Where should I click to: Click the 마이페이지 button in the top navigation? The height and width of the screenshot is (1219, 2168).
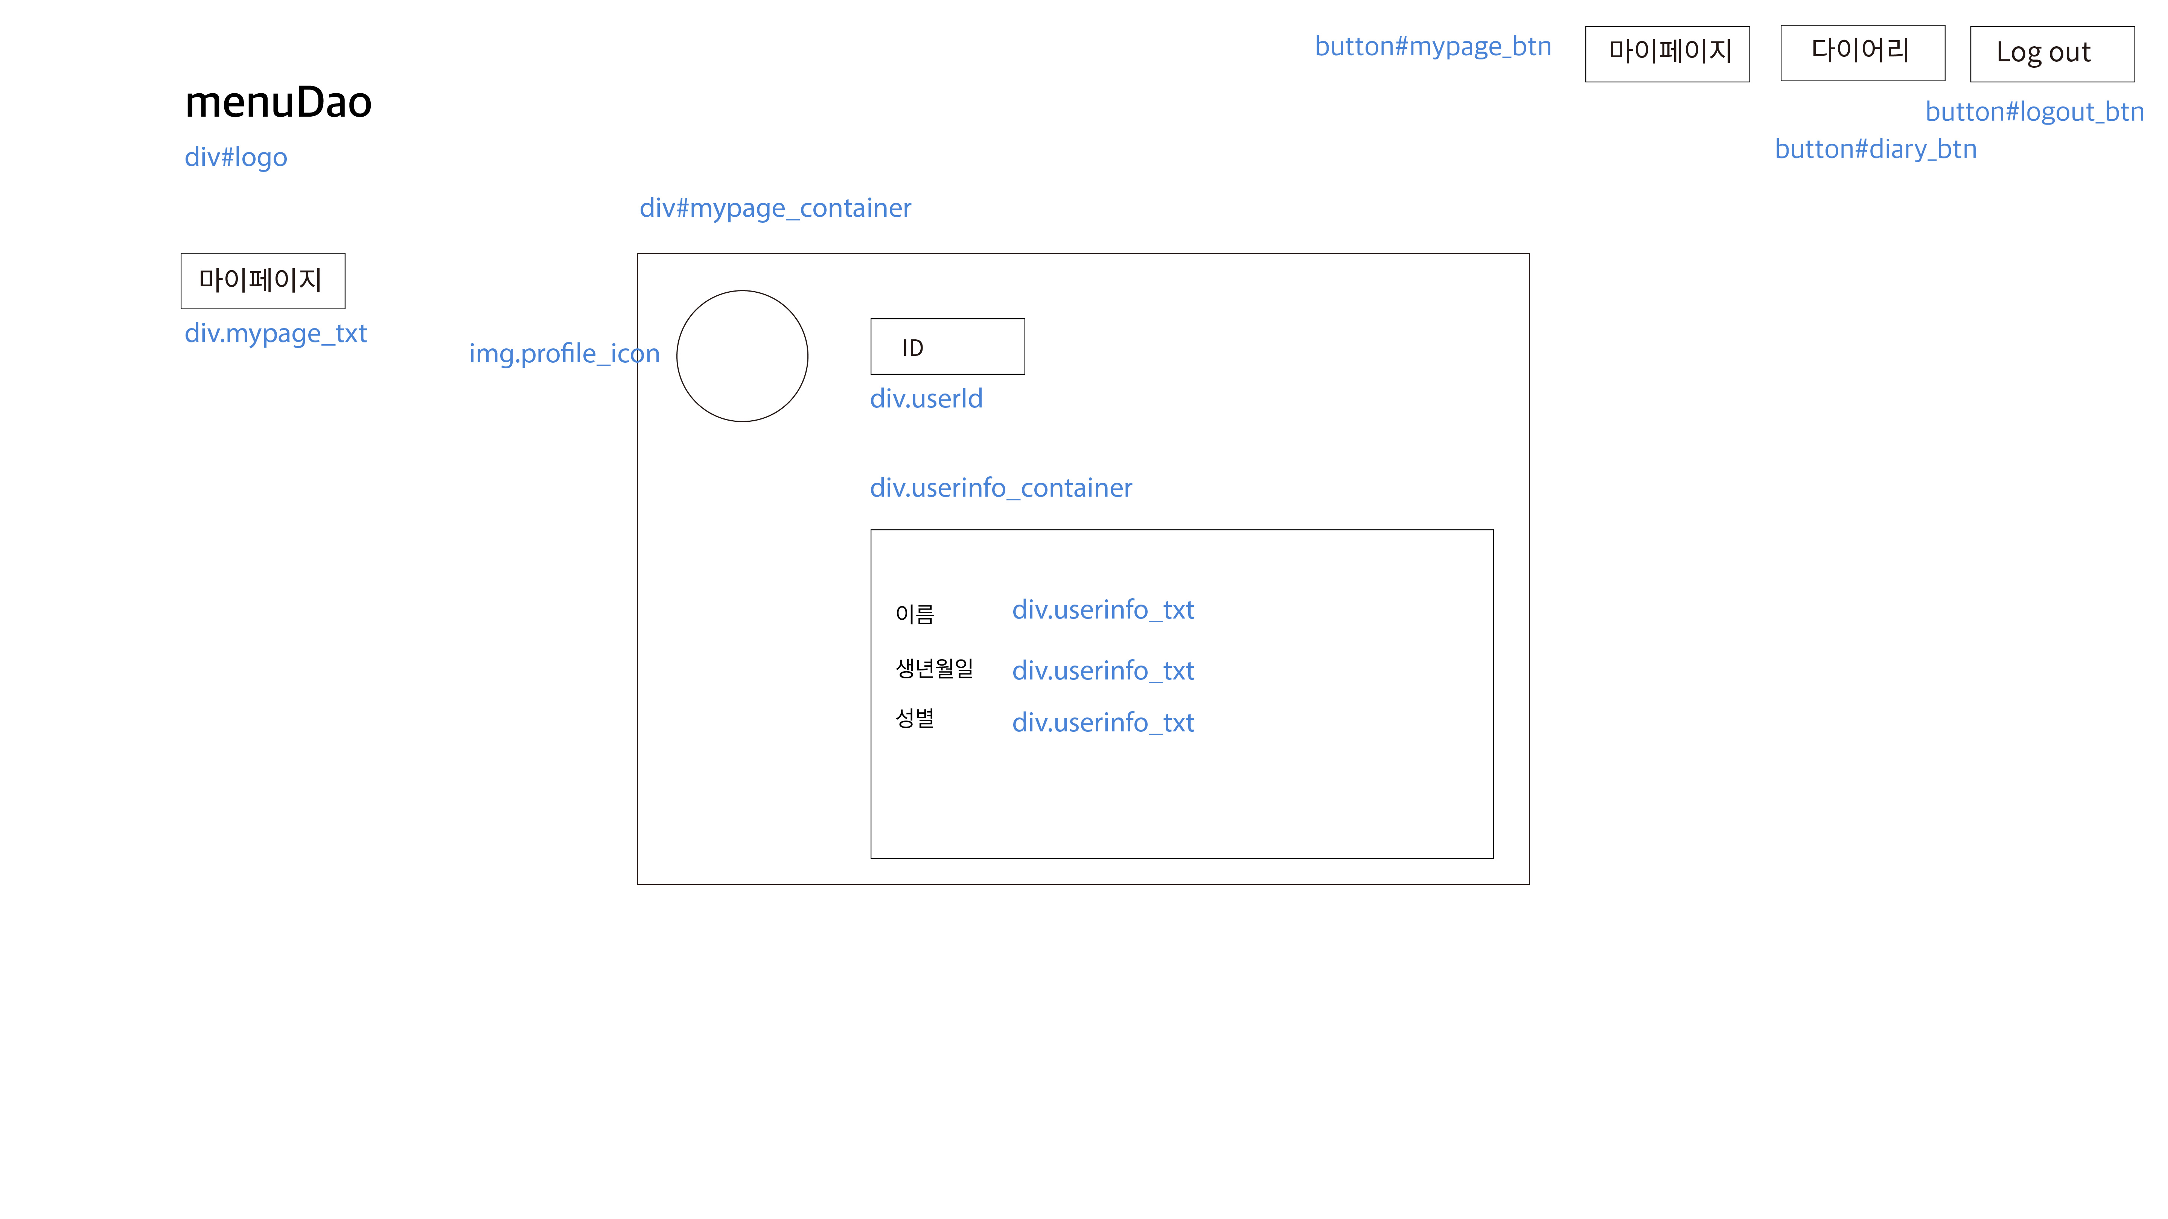pyautogui.click(x=1667, y=54)
